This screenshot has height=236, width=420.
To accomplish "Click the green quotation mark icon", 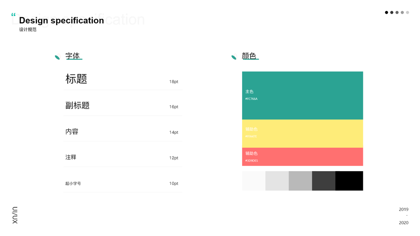I will point(14,15).
